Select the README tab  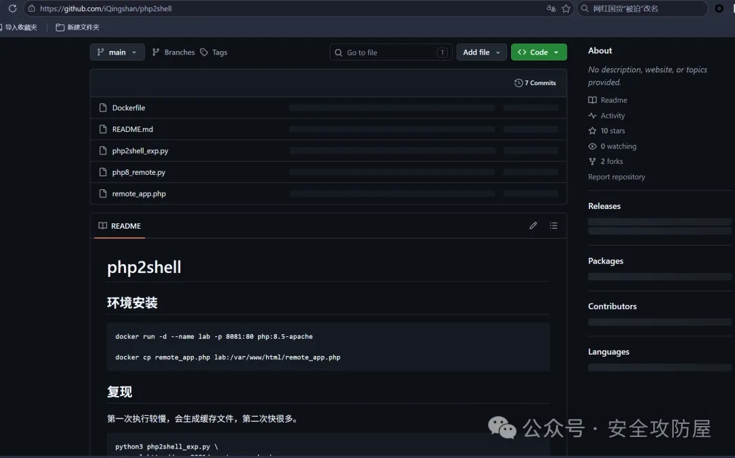tap(120, 226)
